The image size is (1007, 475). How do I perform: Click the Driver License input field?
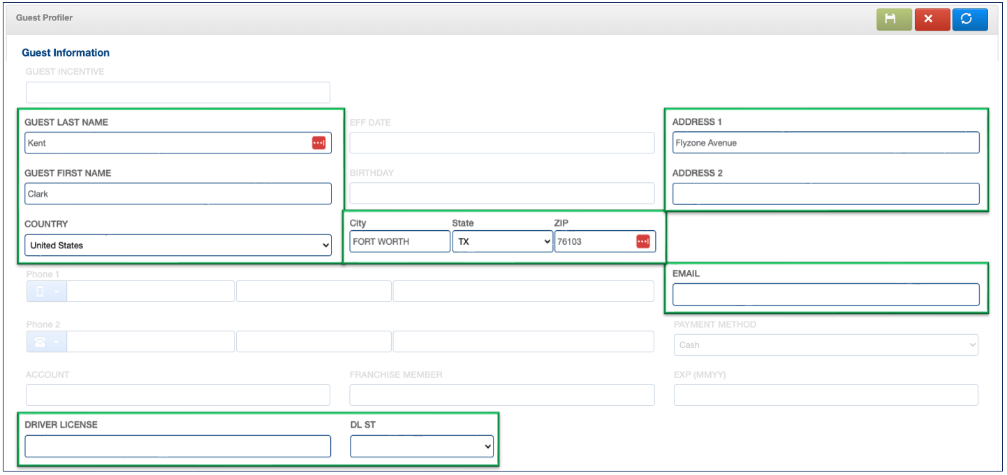(x=178, y=446)
